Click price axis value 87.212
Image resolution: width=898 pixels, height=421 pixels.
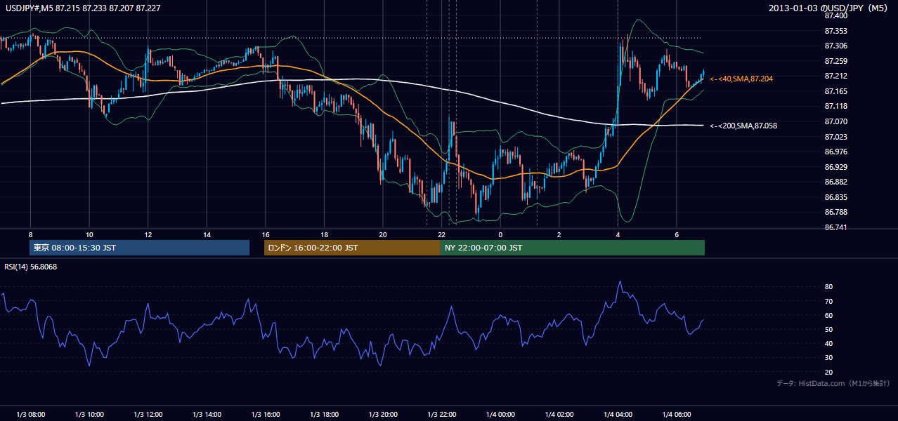(835, 76)
